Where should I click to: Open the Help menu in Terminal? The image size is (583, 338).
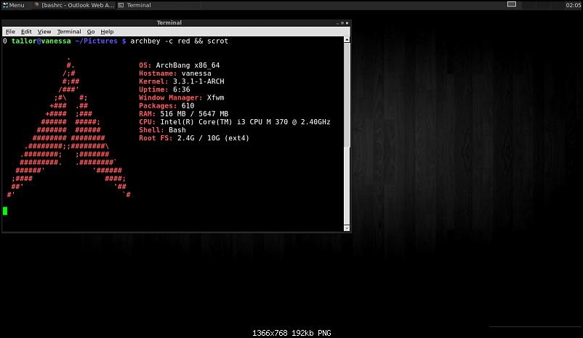107,31
